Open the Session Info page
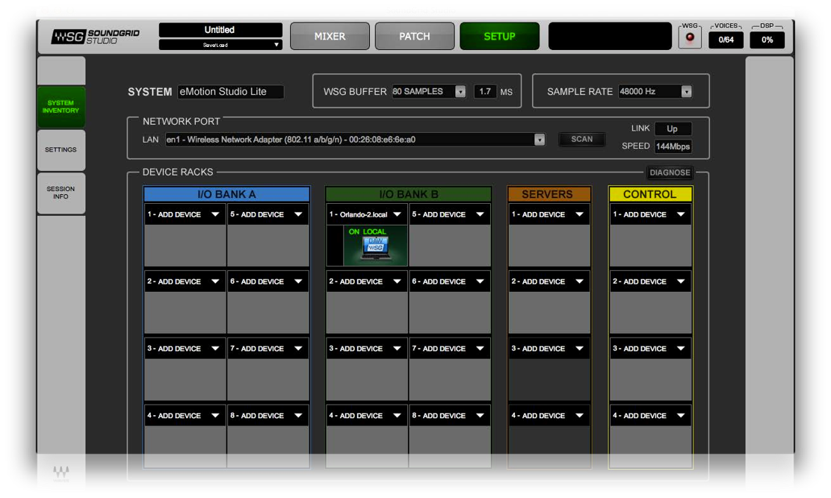The height and width of the screenshot is (498, 831). [x=61, y=193]
